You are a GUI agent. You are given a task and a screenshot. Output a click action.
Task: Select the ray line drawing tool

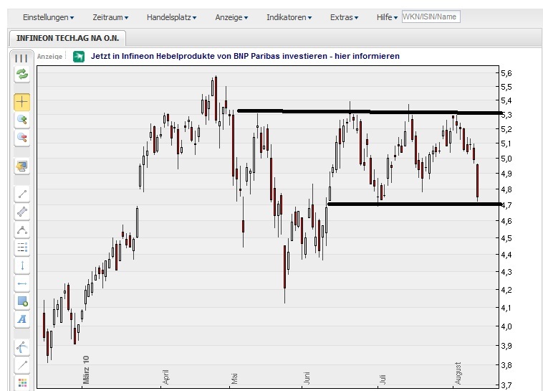point(21,365)
